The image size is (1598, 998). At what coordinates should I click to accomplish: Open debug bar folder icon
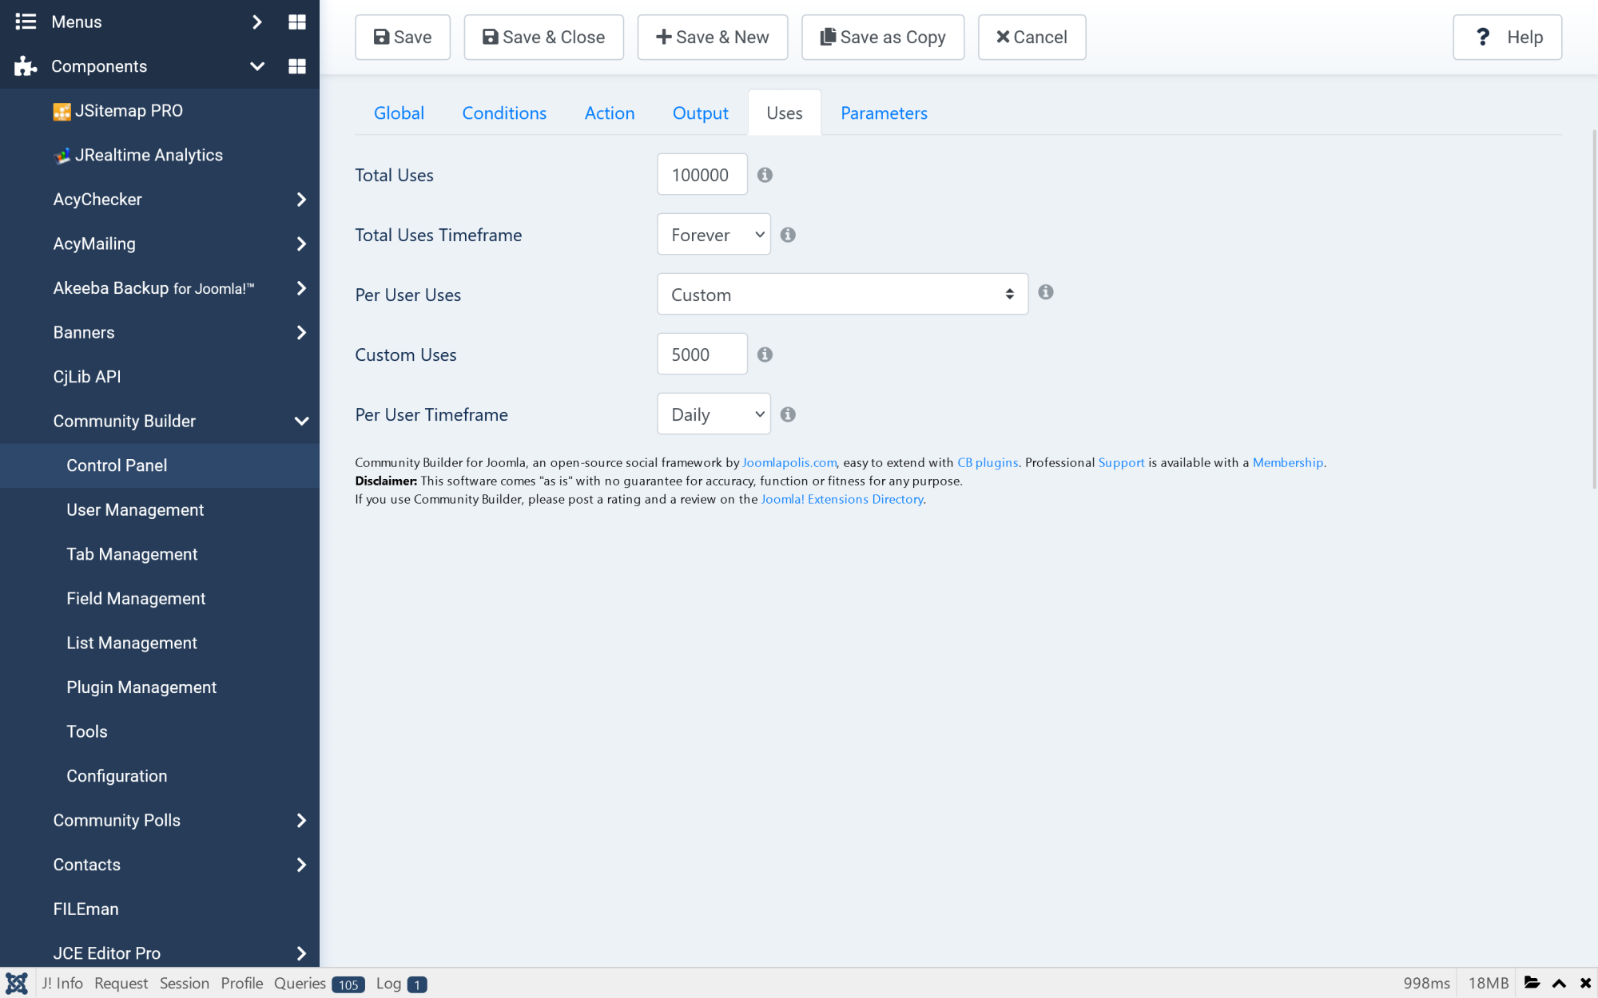coord(1532,983)
